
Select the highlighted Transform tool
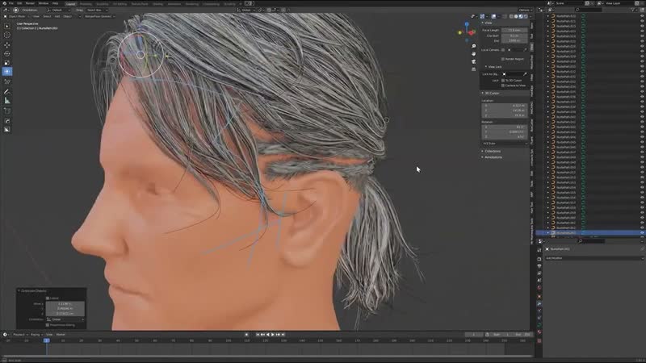[x=7, y=72]
